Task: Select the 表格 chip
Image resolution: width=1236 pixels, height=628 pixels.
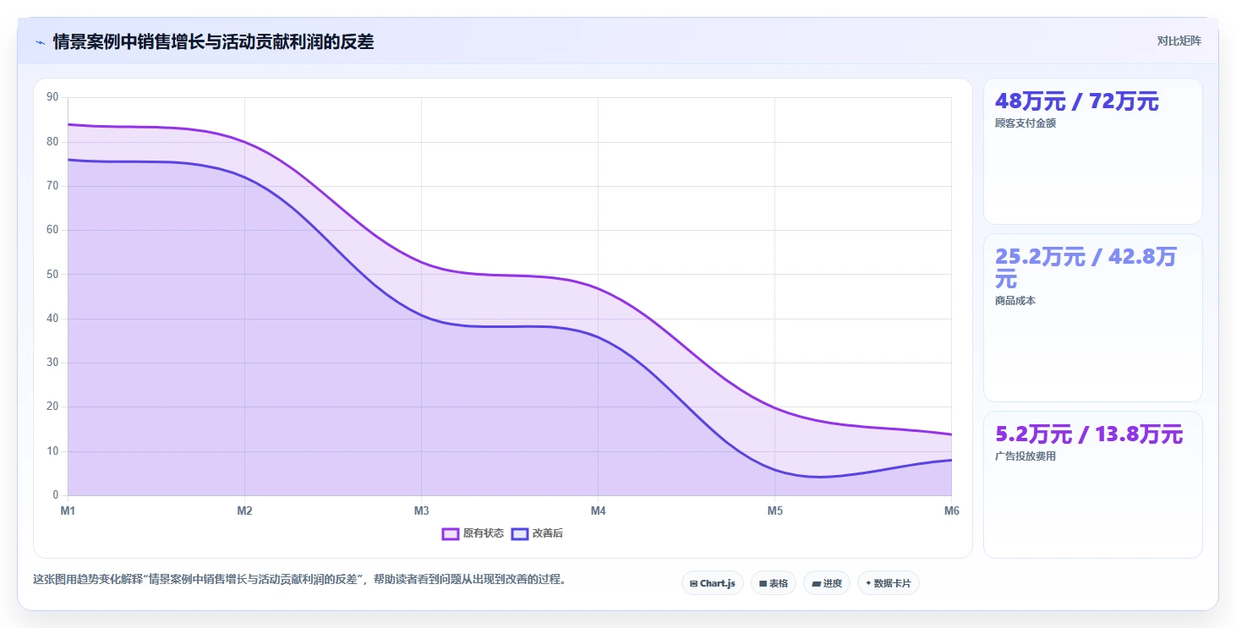Action: 774,583
